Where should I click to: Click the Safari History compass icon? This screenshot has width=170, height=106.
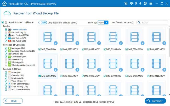[9, 87]
